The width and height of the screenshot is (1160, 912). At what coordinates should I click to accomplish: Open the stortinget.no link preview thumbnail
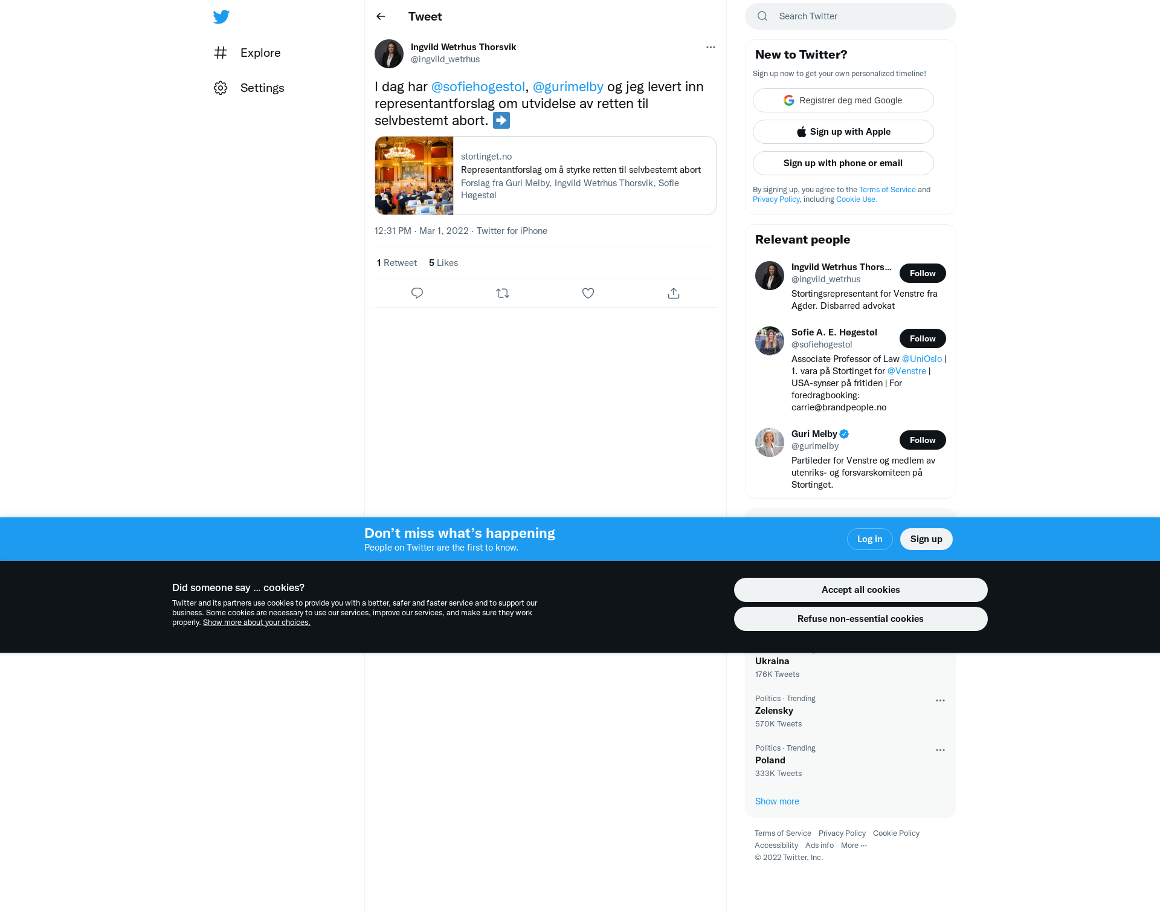coord(414,176)
